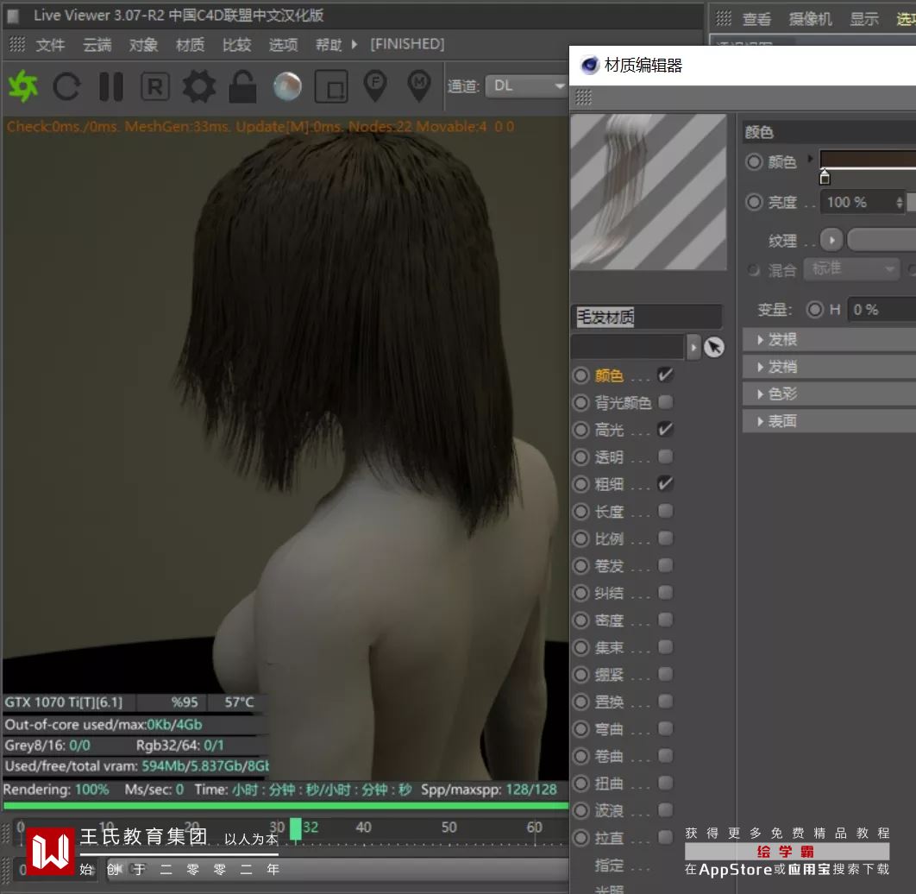Restart render with the circular arrow icon
Viewport: 916px width, 894px height.
[66, 86]
